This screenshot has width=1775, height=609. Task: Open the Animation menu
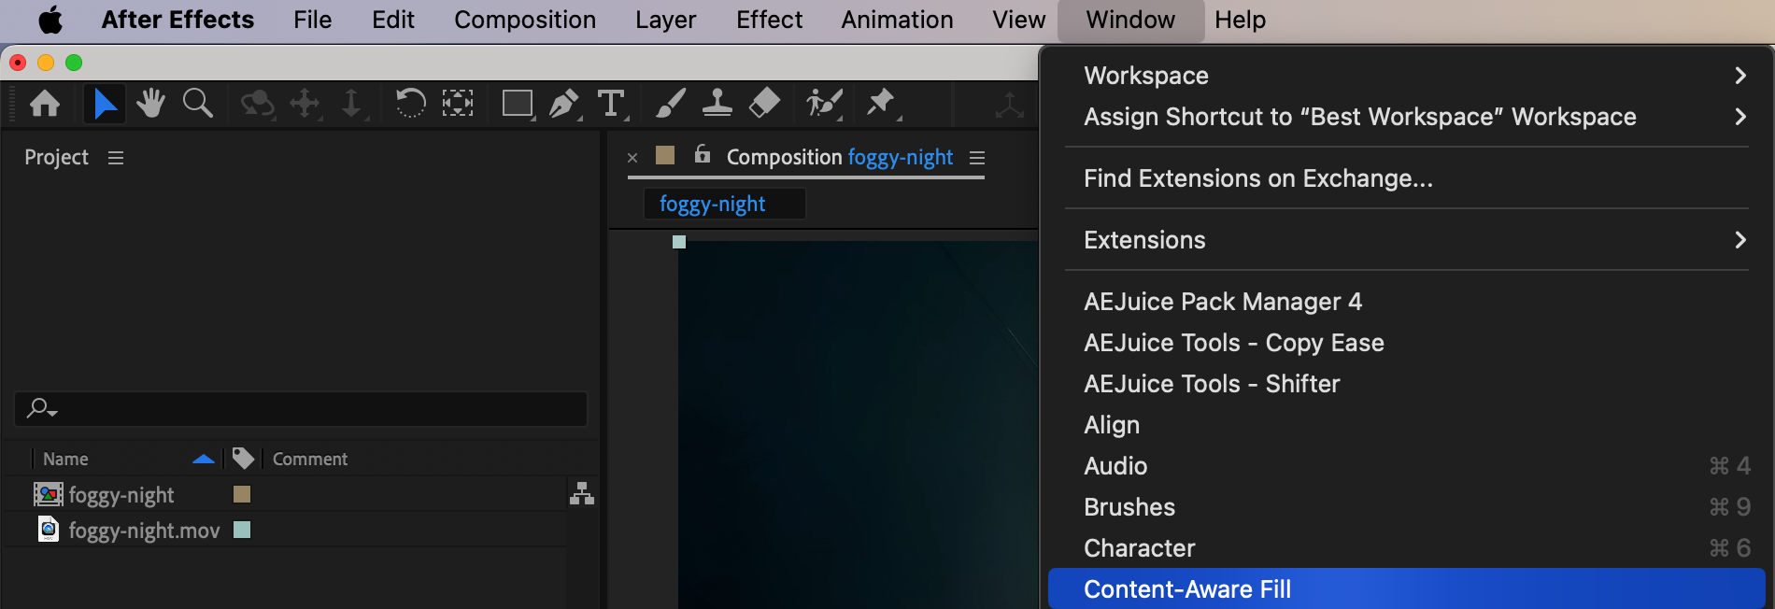[x=897, y=20]
